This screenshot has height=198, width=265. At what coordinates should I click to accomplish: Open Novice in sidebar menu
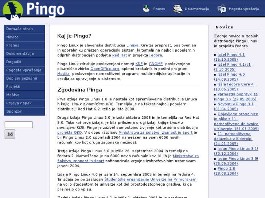(24, 37)
